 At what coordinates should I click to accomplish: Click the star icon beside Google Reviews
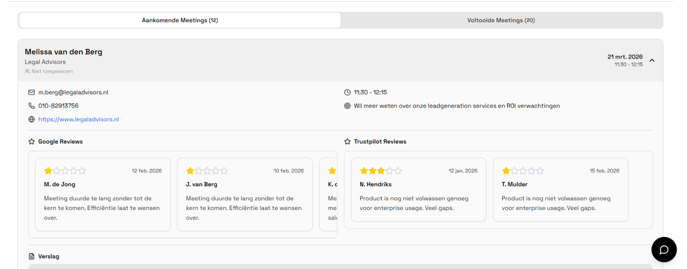(x=31, y=141)
